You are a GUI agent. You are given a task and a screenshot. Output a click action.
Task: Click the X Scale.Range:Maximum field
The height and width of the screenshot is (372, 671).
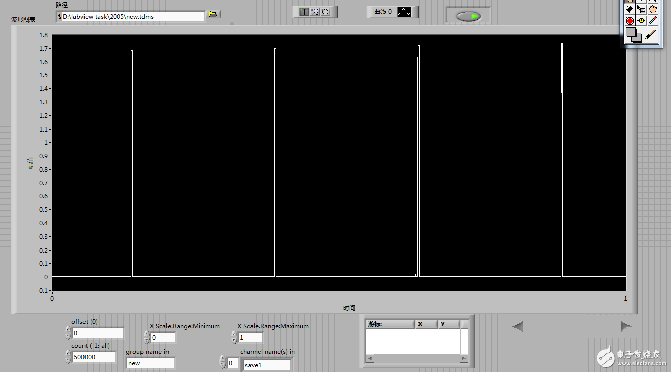[x=250, y=338]
